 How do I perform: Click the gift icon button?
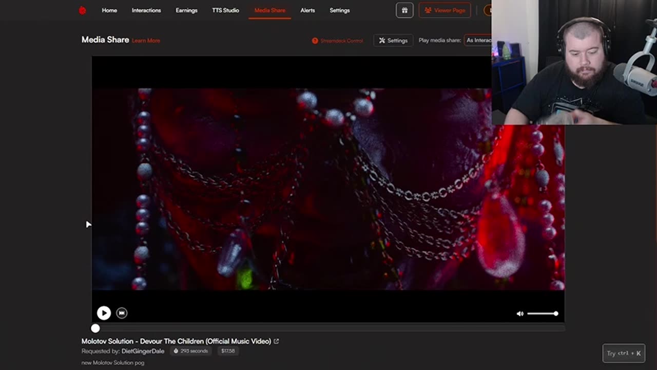point(404,10)
